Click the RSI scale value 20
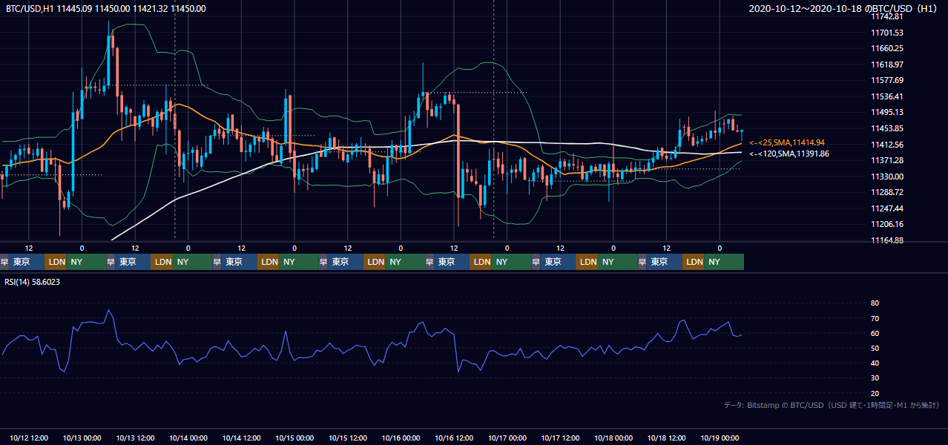Screen dimensions: 948x445 pos(875,393)
